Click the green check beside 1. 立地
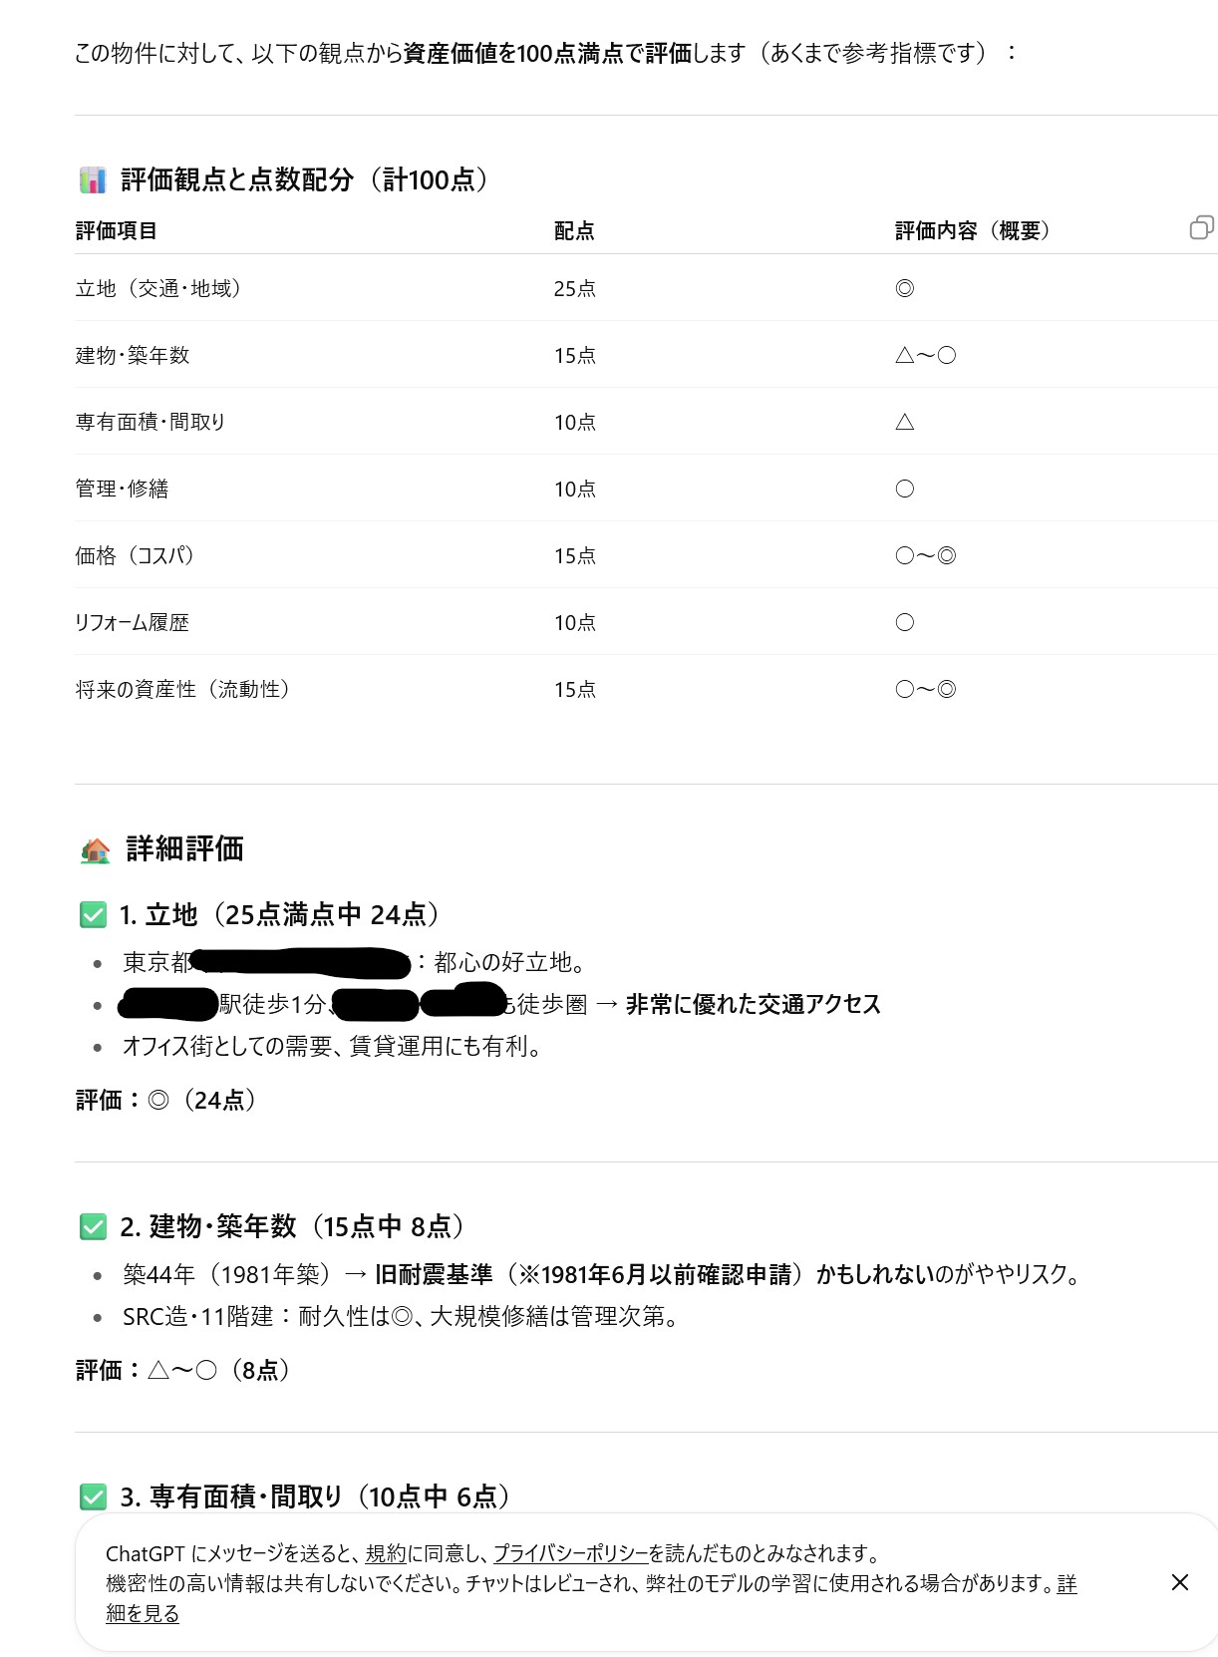 tap(93, 914)
